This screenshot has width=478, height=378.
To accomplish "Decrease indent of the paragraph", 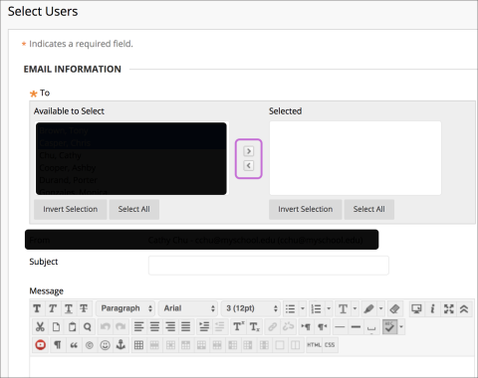I will coord(219,327).
